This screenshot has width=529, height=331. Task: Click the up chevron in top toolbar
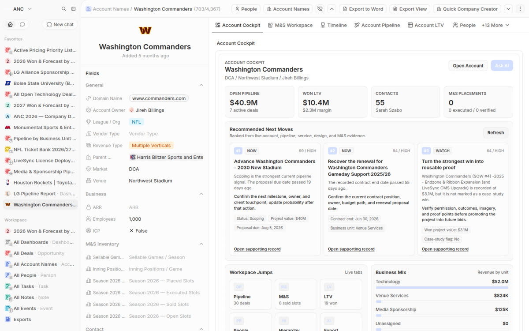coord(332,9)
